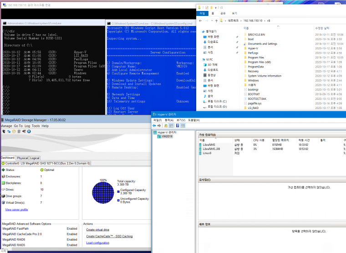The image size is (346, 253).
Task: Click the pagefile.sys file icon
Action: click(245, 103)
